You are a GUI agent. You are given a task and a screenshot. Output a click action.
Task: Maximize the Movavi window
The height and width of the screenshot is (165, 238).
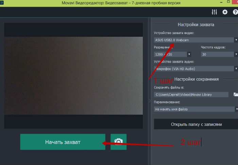click(228, 2)
